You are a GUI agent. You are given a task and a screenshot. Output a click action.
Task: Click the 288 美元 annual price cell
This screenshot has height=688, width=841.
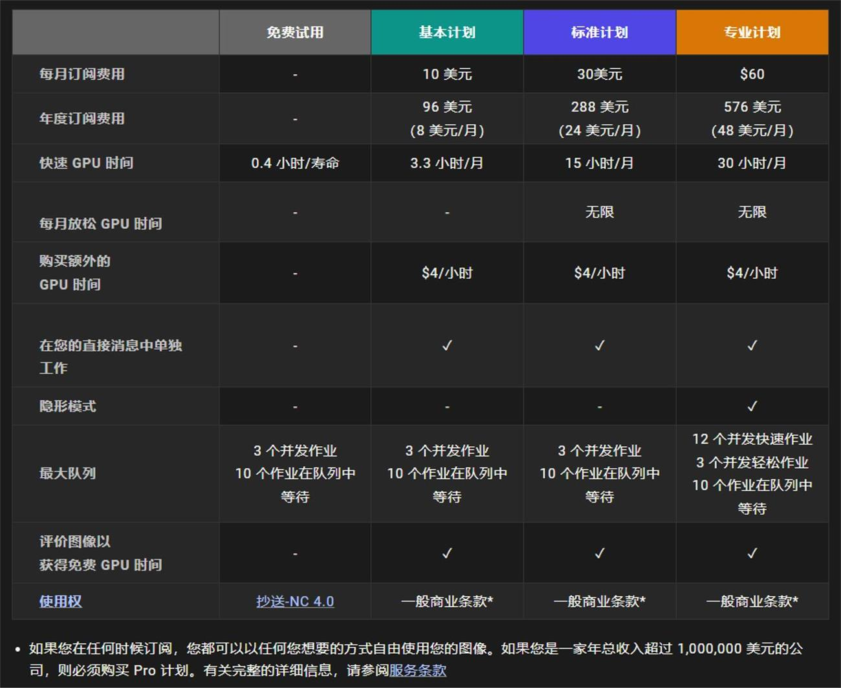pos(600,118)
